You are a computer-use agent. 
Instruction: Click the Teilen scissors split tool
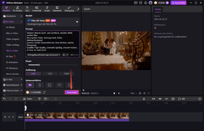coord(28,99)
